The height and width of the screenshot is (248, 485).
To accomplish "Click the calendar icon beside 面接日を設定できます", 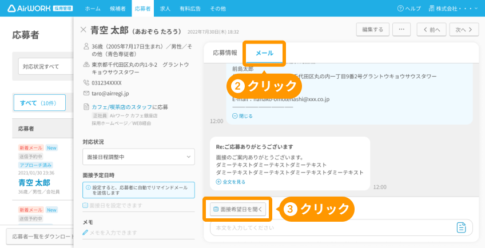I will point(85,205).
